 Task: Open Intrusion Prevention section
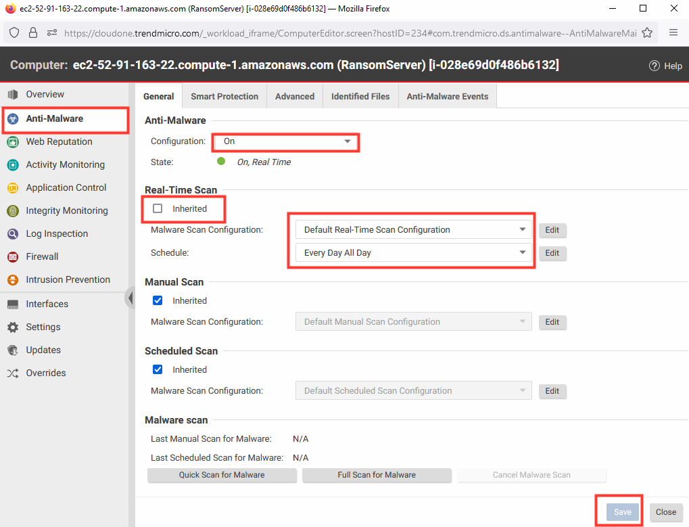tap(68, 280)
